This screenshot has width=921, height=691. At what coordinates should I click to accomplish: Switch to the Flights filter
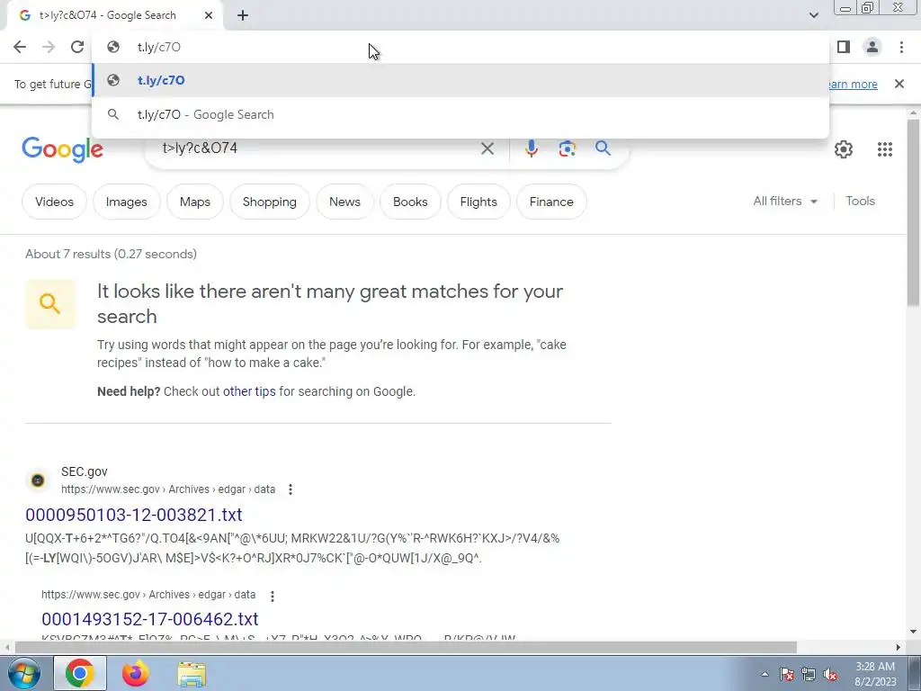tap(478, 202)
